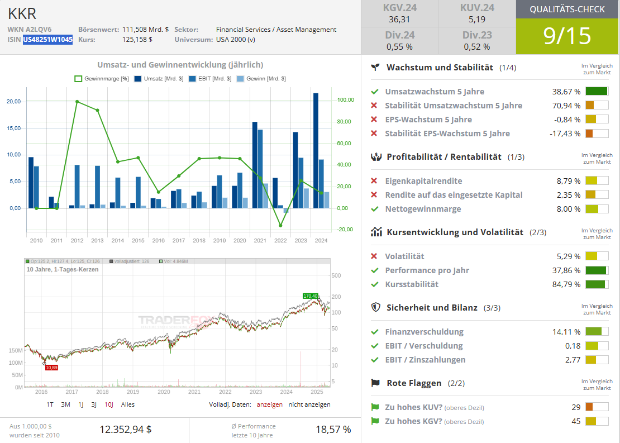This screenshot has width=620, height=443.
Task: Click the Performance pro Jahr comparison bar
Action: pos(597,270)
